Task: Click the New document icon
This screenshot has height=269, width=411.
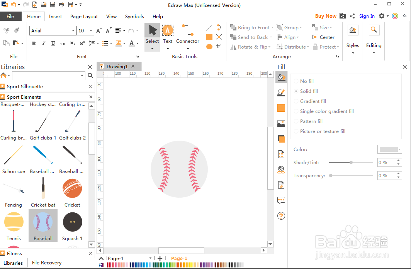Action: tap(35, 5)
